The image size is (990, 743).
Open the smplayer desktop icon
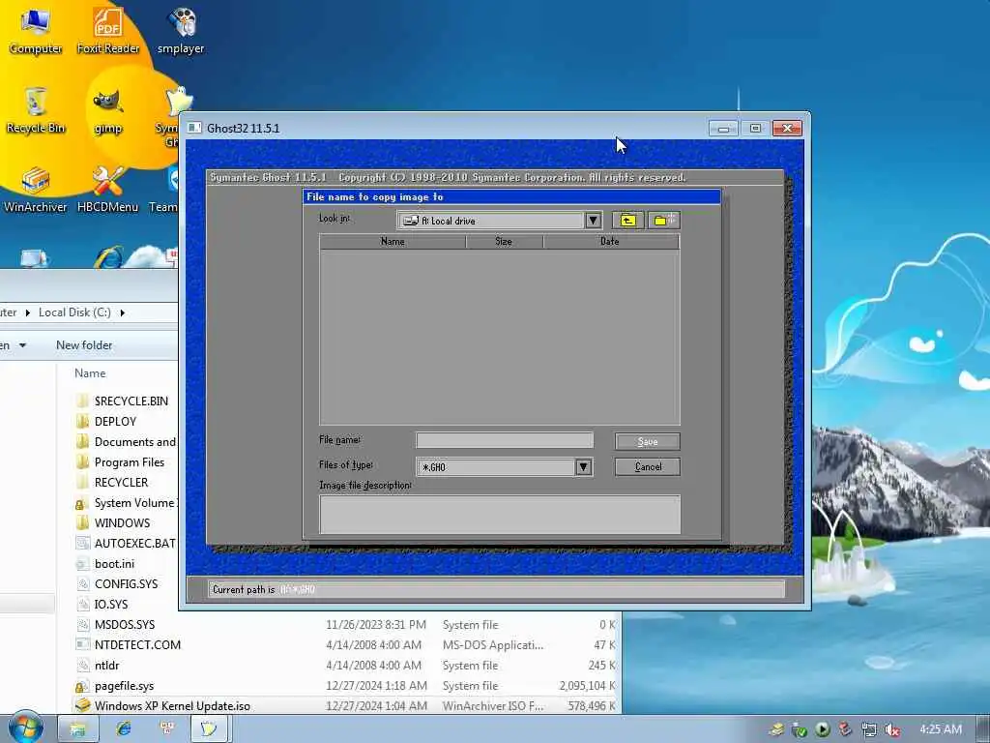(x=181, y=30)
